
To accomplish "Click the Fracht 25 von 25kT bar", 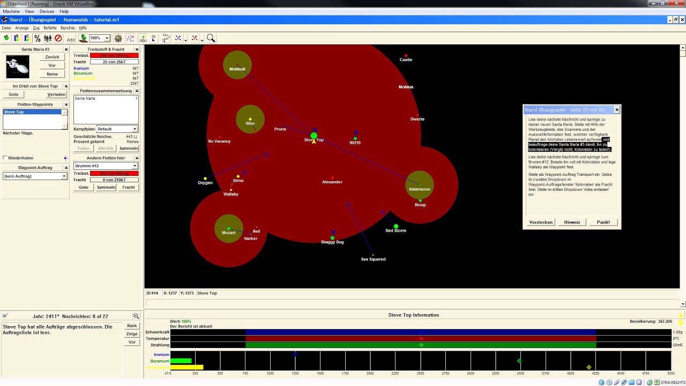I will pyautogui.click(x=114, y=62).
